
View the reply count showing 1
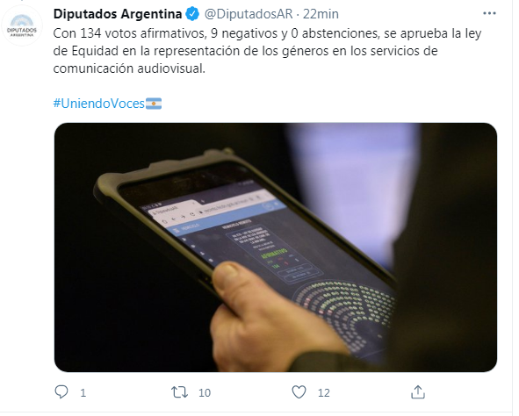(83, 393)
